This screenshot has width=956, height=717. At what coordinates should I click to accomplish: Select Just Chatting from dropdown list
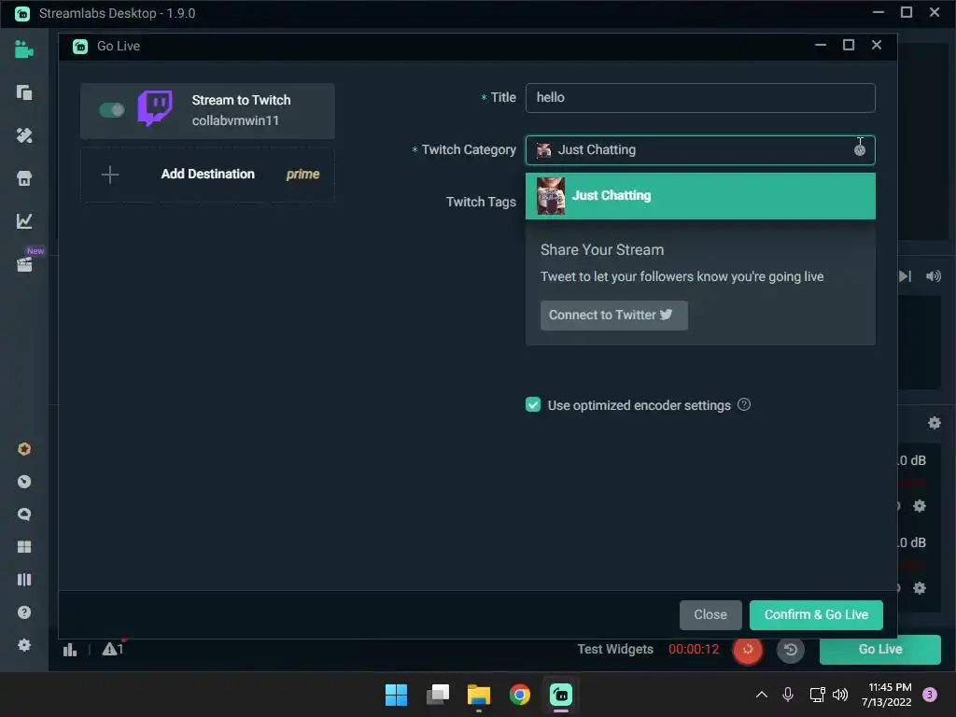(700, 196)
